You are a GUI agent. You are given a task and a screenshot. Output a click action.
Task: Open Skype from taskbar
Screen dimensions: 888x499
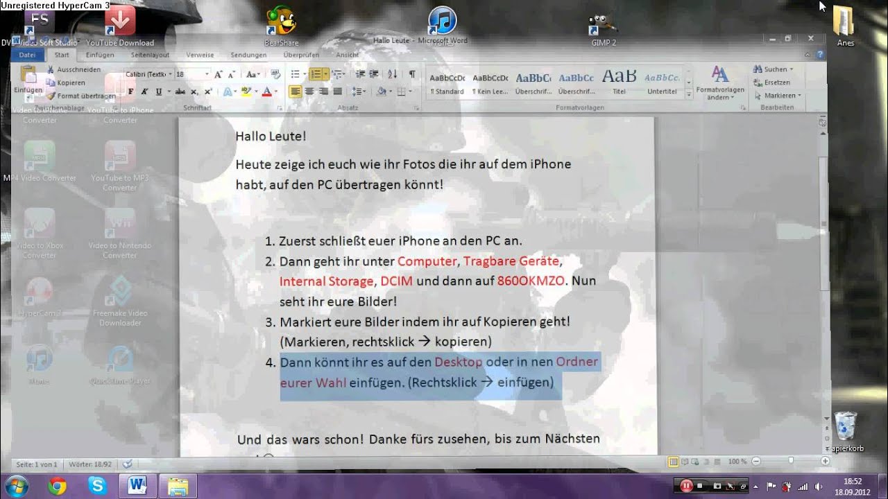pos(97,487)
